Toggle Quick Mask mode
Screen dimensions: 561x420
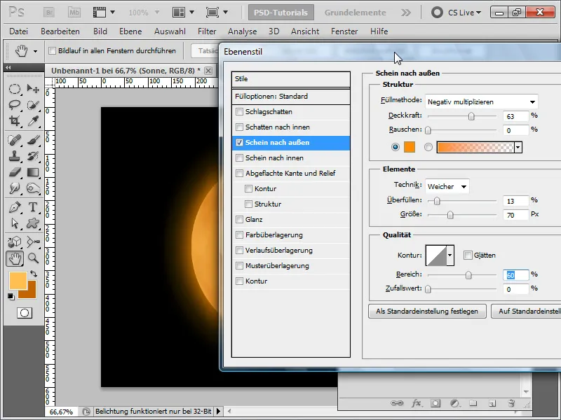[25, 313]
